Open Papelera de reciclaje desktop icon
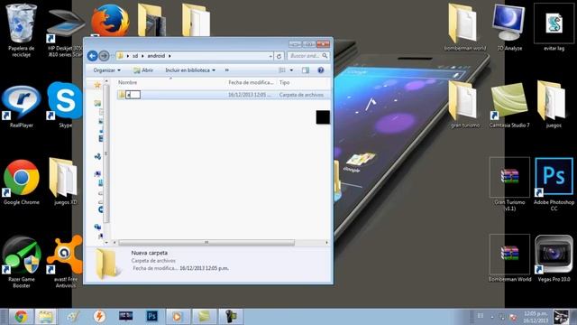This screenshot has width=577, height=325. point(22,30)
